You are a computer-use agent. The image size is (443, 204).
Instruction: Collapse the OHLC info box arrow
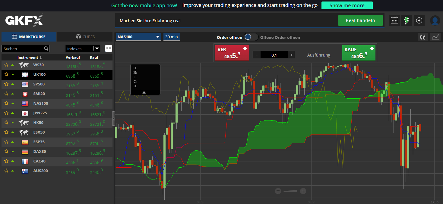(144, 92)
